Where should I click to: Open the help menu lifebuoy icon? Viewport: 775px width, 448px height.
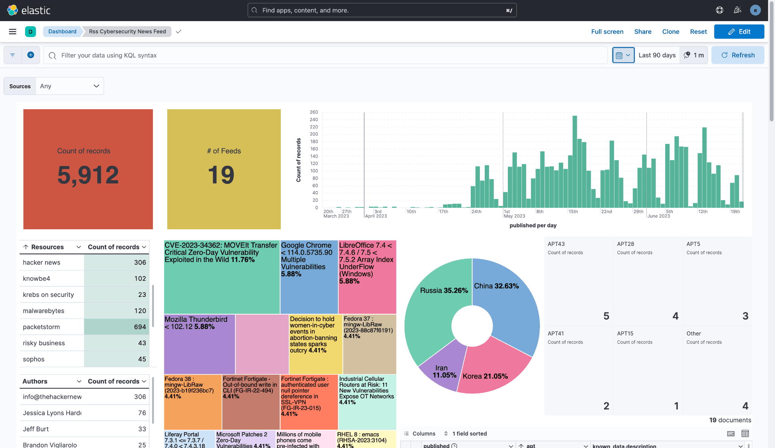point(719,10)
